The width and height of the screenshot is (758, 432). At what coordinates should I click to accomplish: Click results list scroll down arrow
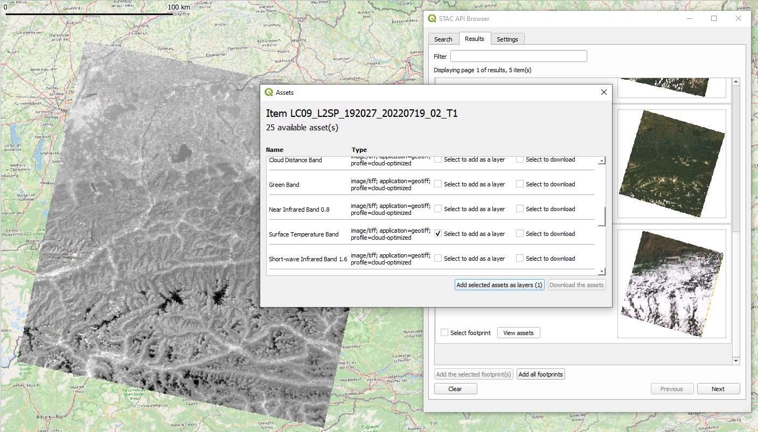[x=736, y=360]
